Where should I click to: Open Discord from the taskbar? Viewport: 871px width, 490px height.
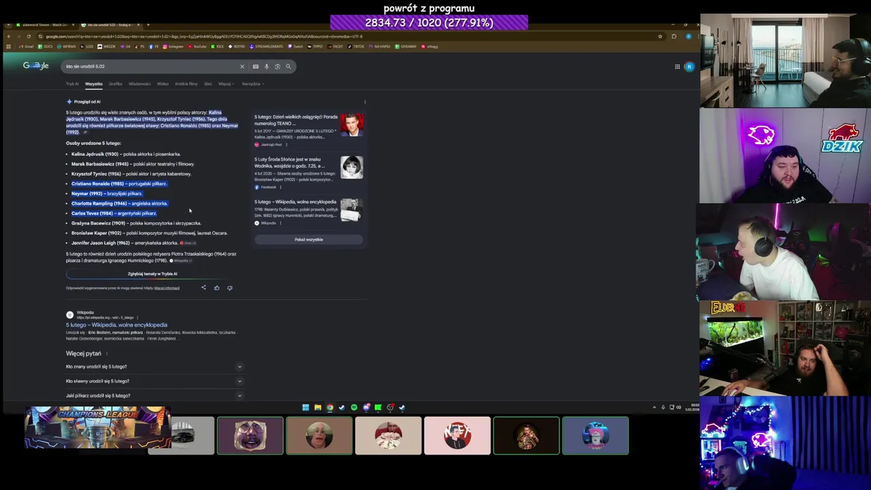[x=366, y=407]
